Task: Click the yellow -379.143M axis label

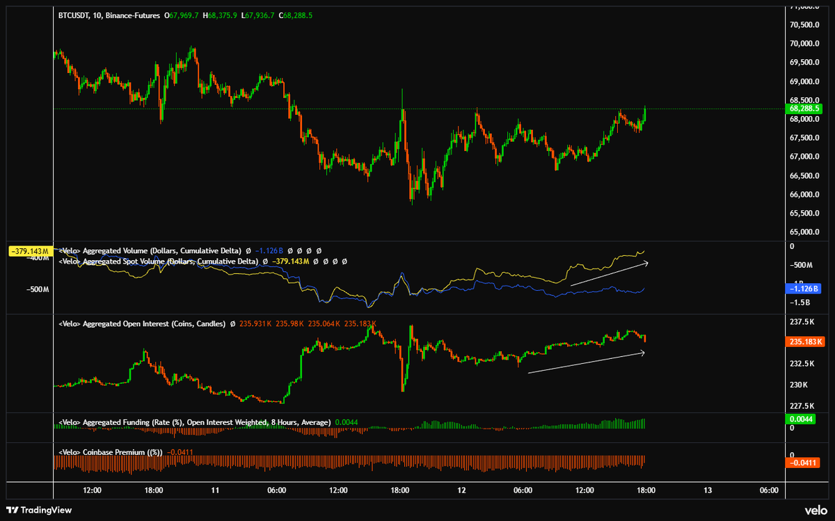Action: (x=31, y=250)
